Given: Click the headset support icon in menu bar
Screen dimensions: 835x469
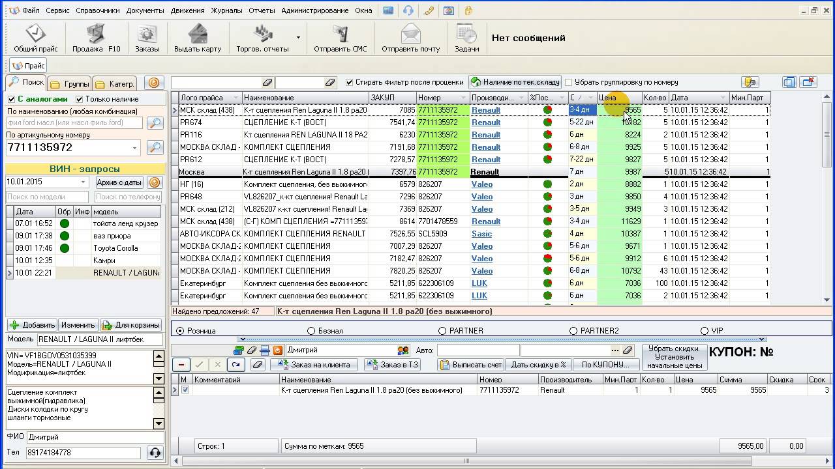Looking at the screenshot, I should [x=408, y=10].
